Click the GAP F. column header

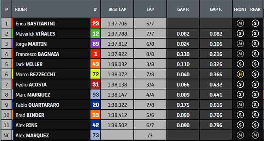pos(216,10)
